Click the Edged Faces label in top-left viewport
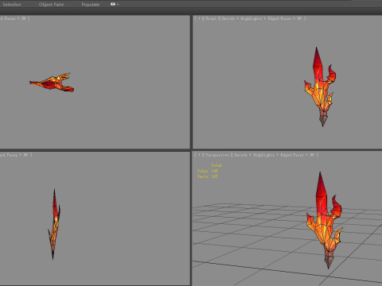The width and height of the screenshot is (382, 286). [7, 18]
